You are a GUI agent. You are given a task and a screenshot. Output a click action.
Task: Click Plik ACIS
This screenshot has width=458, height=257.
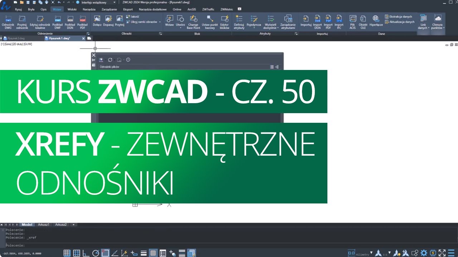[353, 22]
